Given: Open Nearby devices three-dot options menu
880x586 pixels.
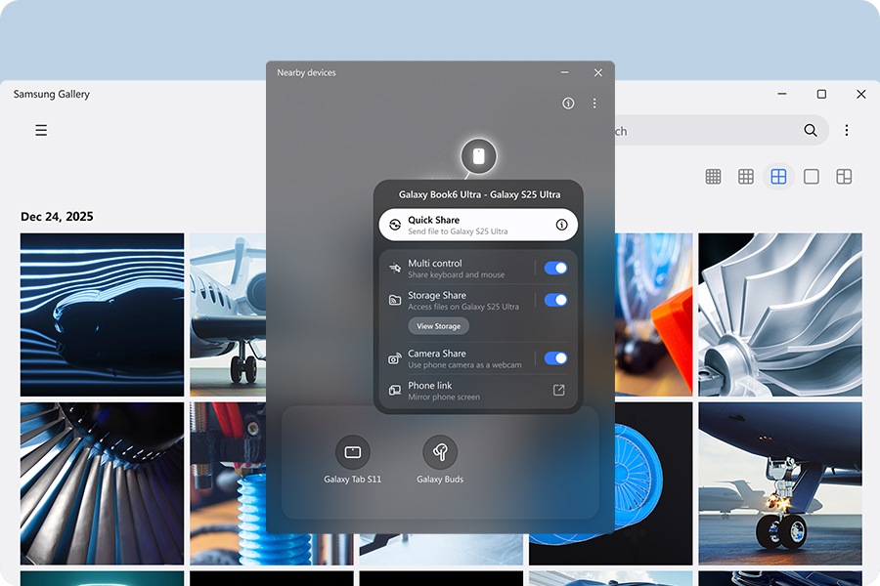Looking at the screenshot, I should pos(594,104).
